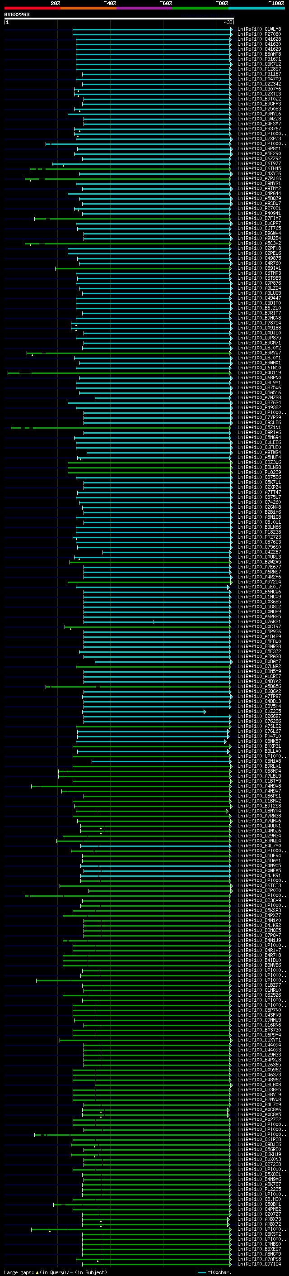This screenshot has height=1276, width=289.
Task: Select hit label UniRef100_Q41630
Action: tap(259, 44)
